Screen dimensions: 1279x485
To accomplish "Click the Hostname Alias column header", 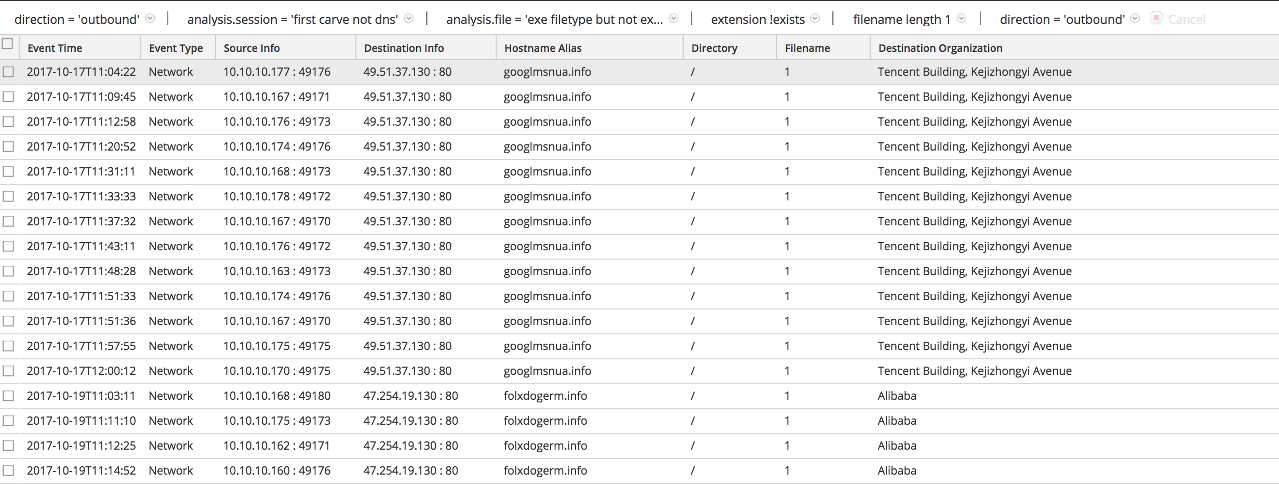I will click(543, 48).
